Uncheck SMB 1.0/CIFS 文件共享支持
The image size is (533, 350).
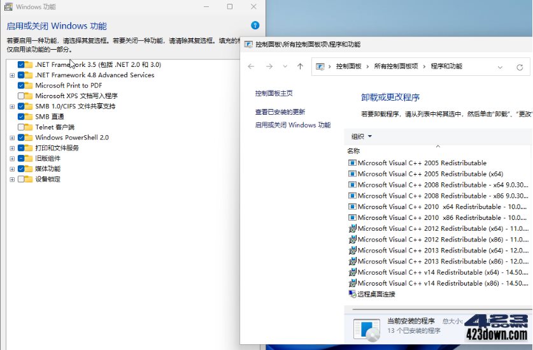[x=21, y=106]
